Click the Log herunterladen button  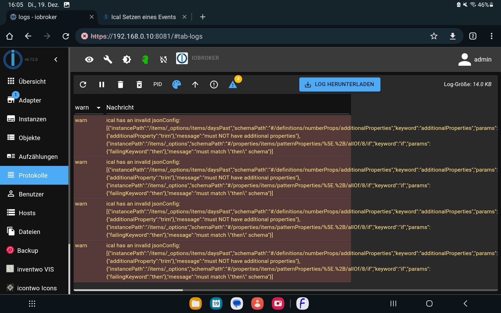tap(339, 85)
